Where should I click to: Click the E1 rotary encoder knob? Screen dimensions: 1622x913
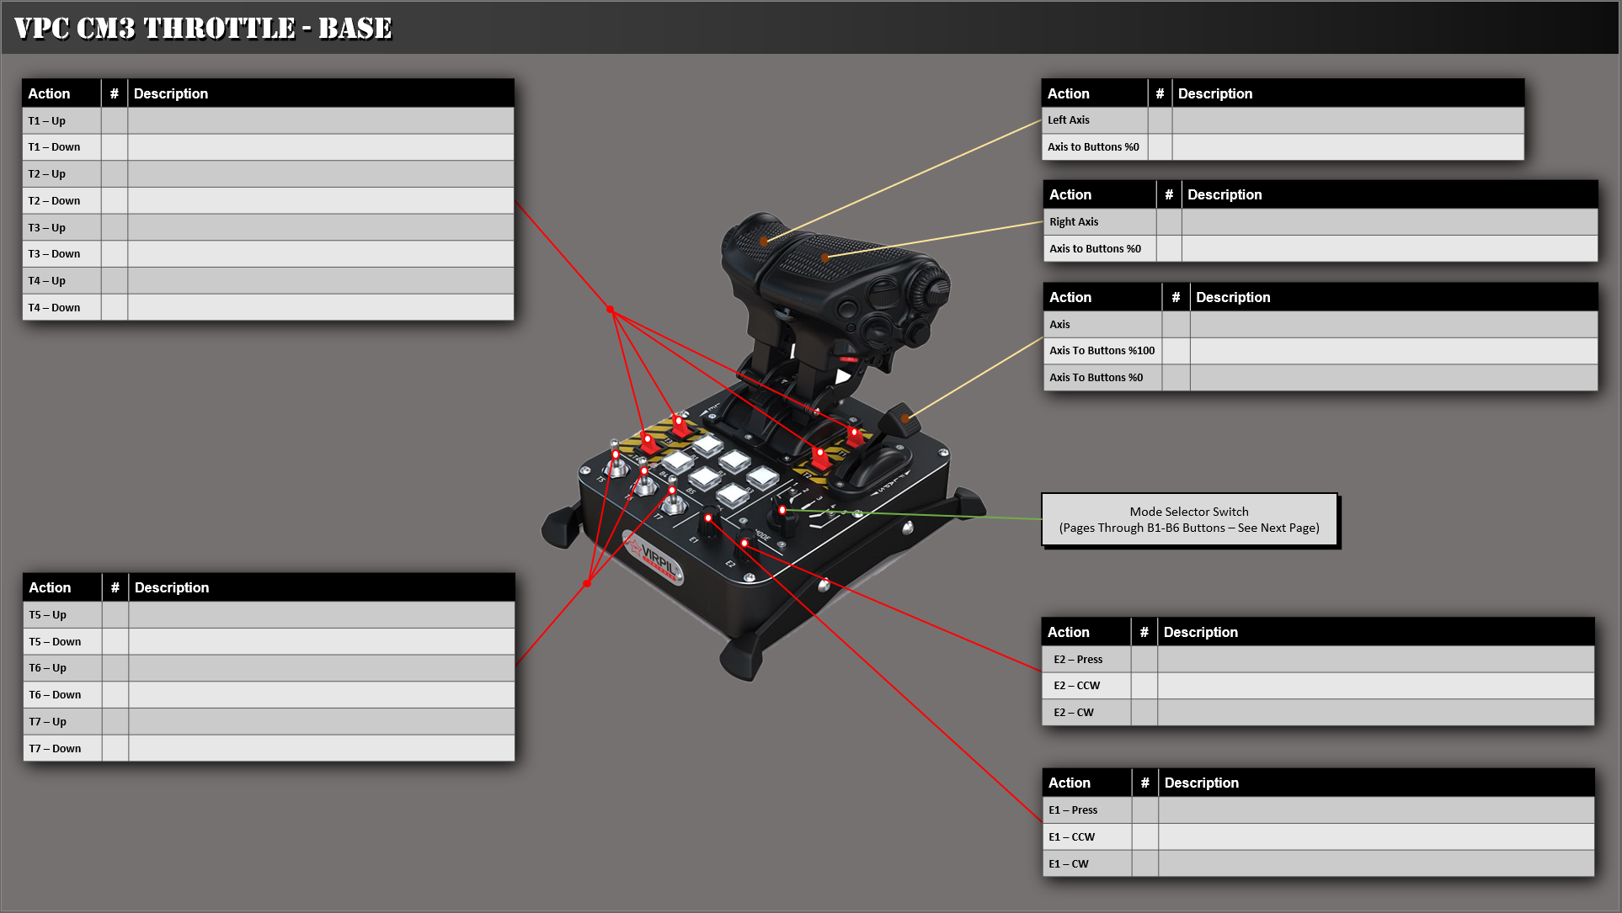tap(709, 522)
